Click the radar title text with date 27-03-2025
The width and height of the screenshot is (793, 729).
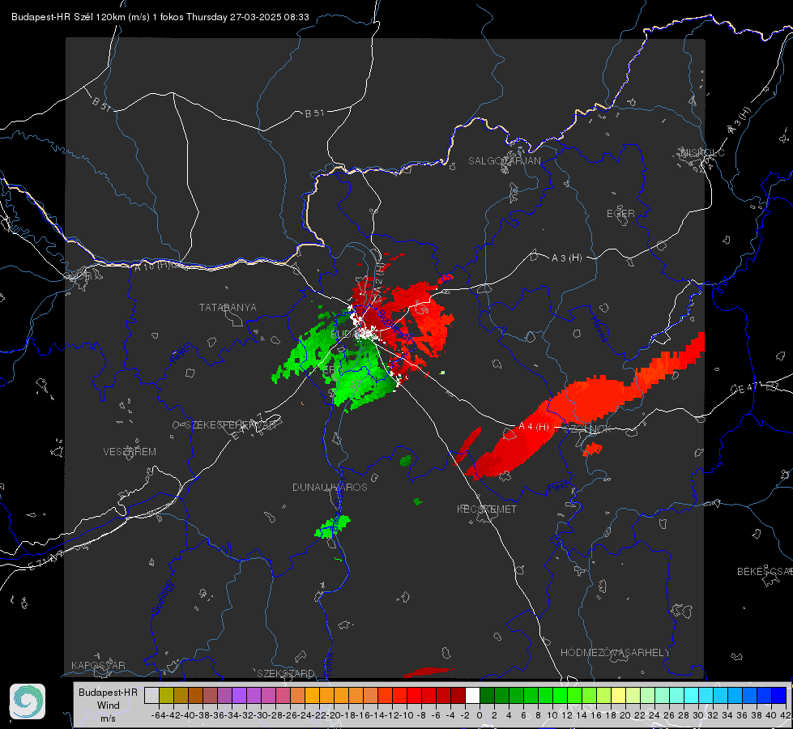click(x=160, y=17)
